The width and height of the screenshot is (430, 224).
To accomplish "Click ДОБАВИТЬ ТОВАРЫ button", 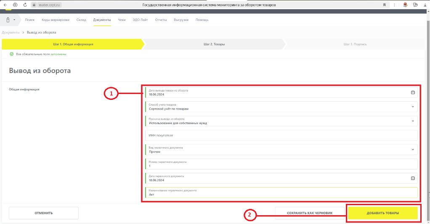I will pos(383,213).
